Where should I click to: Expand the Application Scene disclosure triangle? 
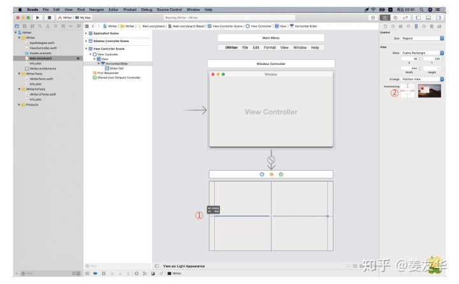tap(86, 33)
